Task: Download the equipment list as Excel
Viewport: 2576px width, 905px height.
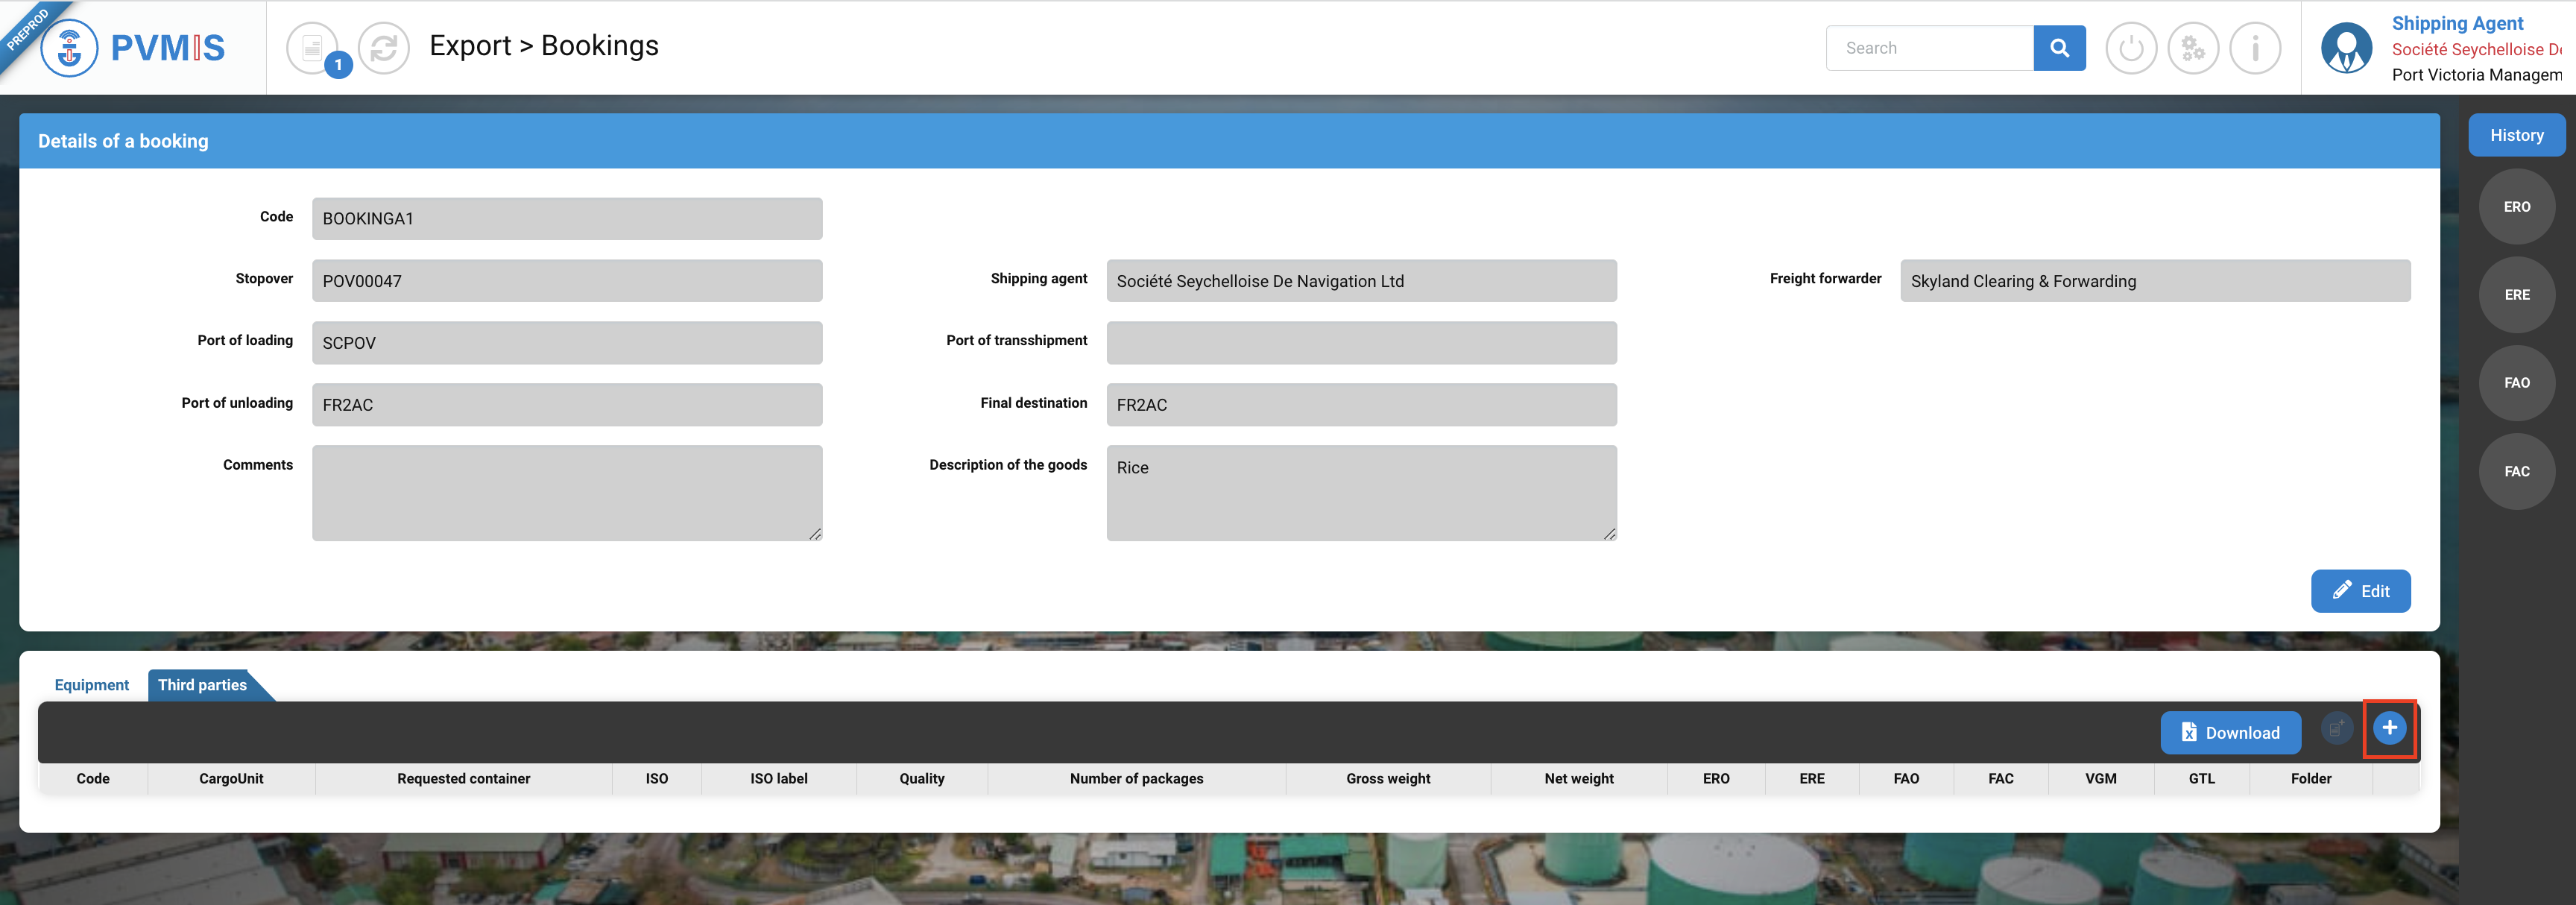Action: (x=2230, y=732)
